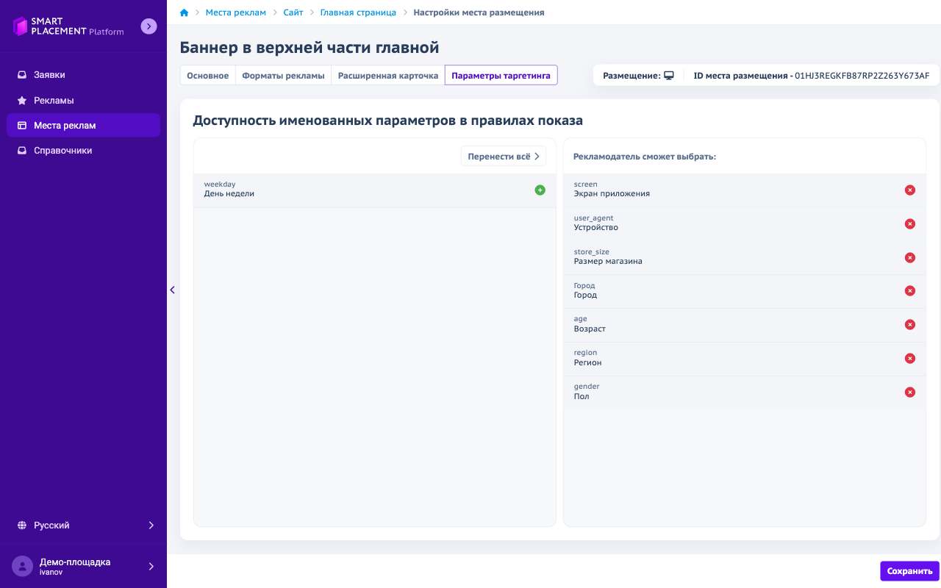This screenshot has height=588, width=941.
Task: Remove the region Регион parameter
Action: click(x=909, y=359)
